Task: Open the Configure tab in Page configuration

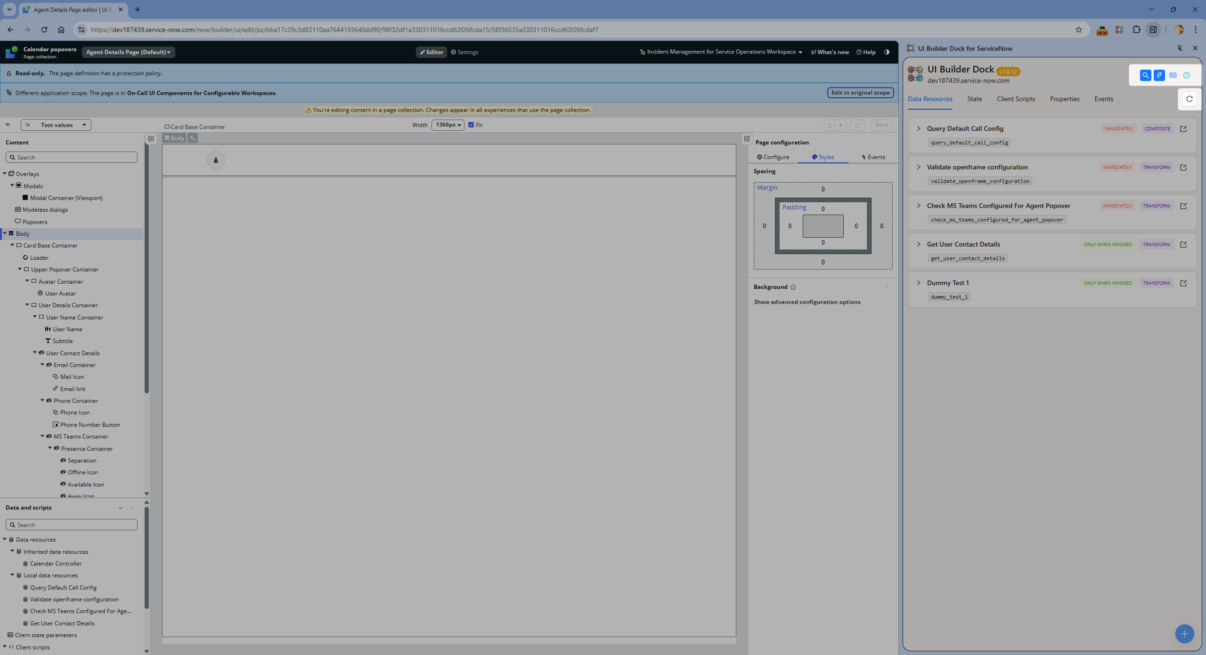Action: pos(773,157)
